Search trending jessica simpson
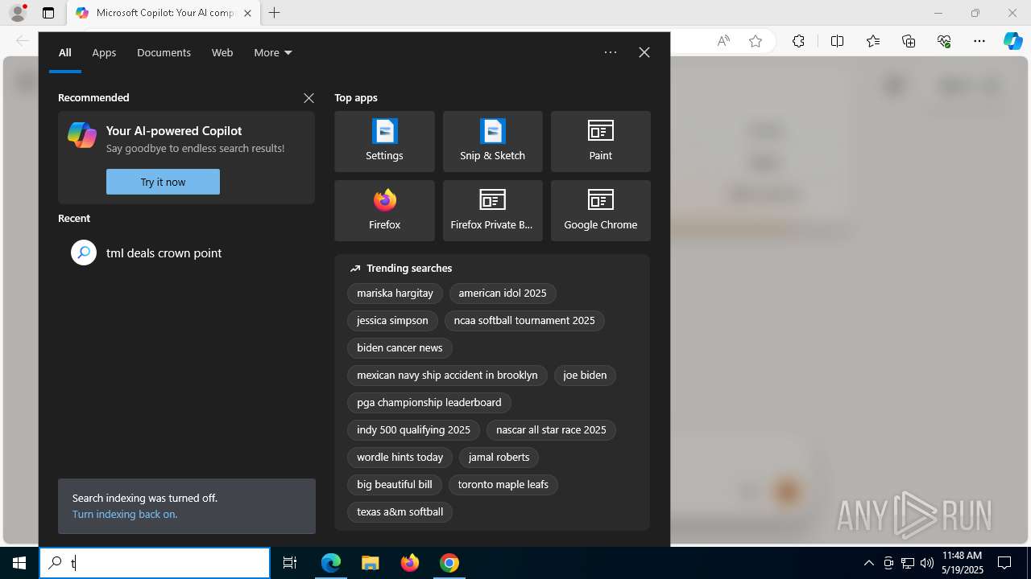The height and width of the screenshot is (579, 1031). tap(393, 321)
